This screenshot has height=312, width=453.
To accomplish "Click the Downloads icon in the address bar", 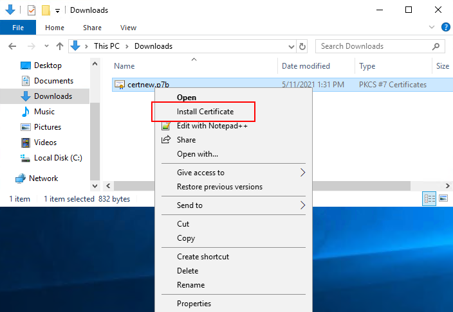I will click(75, 46).
